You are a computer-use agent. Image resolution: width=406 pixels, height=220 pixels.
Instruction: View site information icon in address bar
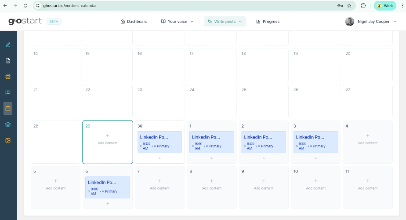click(x=38, y=6)
